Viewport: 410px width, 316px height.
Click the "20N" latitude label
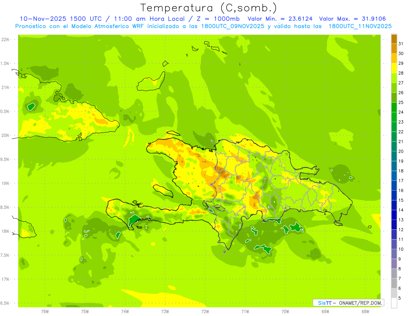point(5,135)
